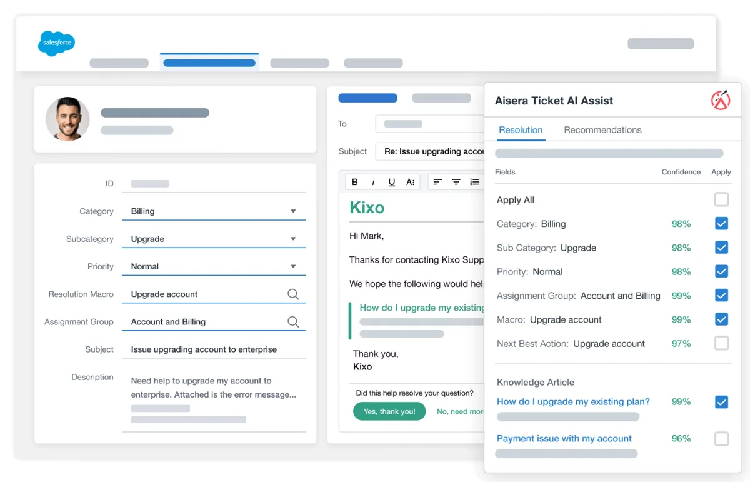Screen dimensions: 750x482
Task: Open 'How do I upgrade my existing plan?' article
Action: click(573, 402)
